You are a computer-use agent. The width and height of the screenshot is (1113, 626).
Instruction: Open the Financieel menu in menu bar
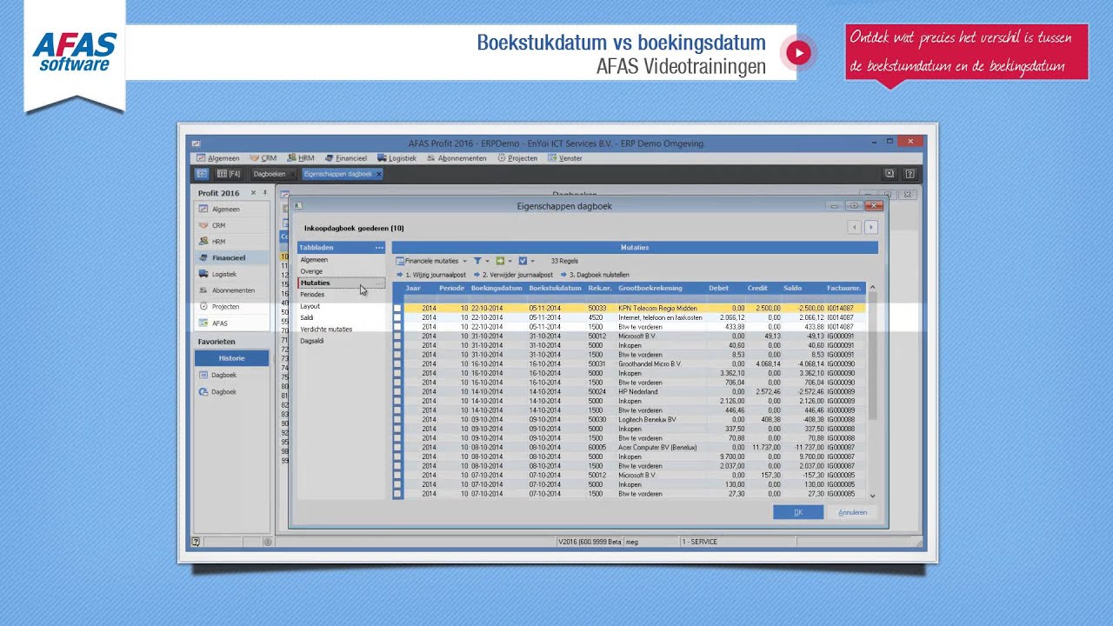345,158
